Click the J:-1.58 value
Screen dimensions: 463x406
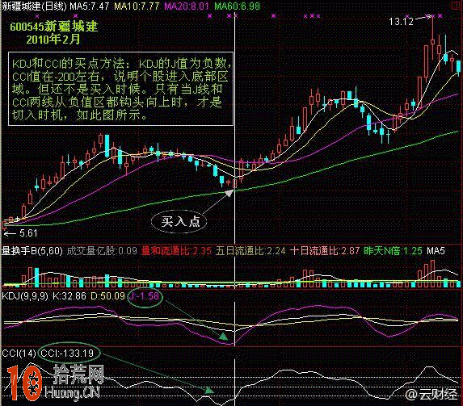point(145,296)
